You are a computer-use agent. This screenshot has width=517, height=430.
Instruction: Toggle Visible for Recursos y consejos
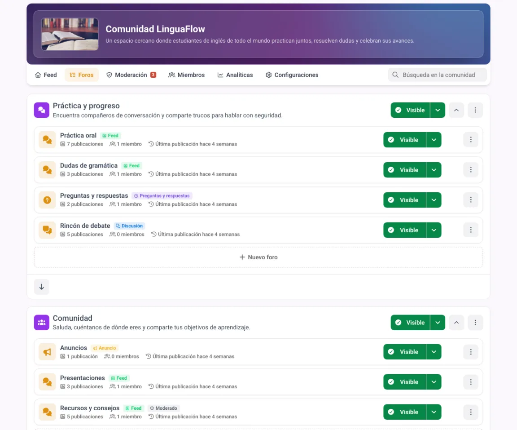click(x=404, y=412)
